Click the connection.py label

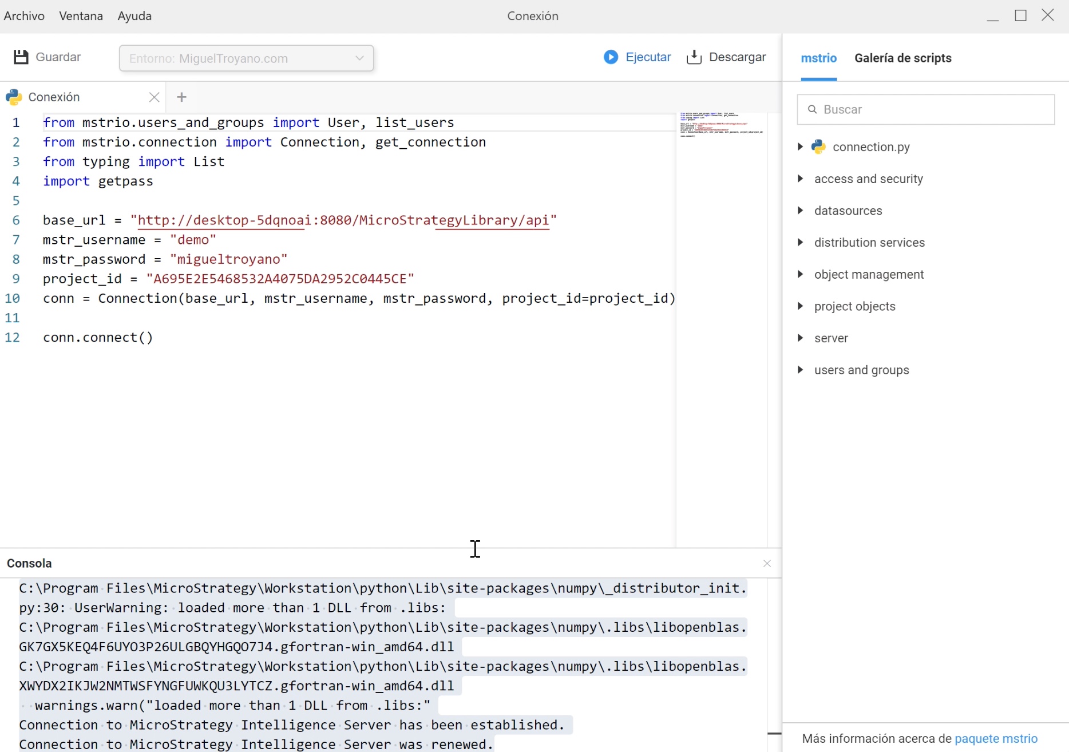pos(871,147)
